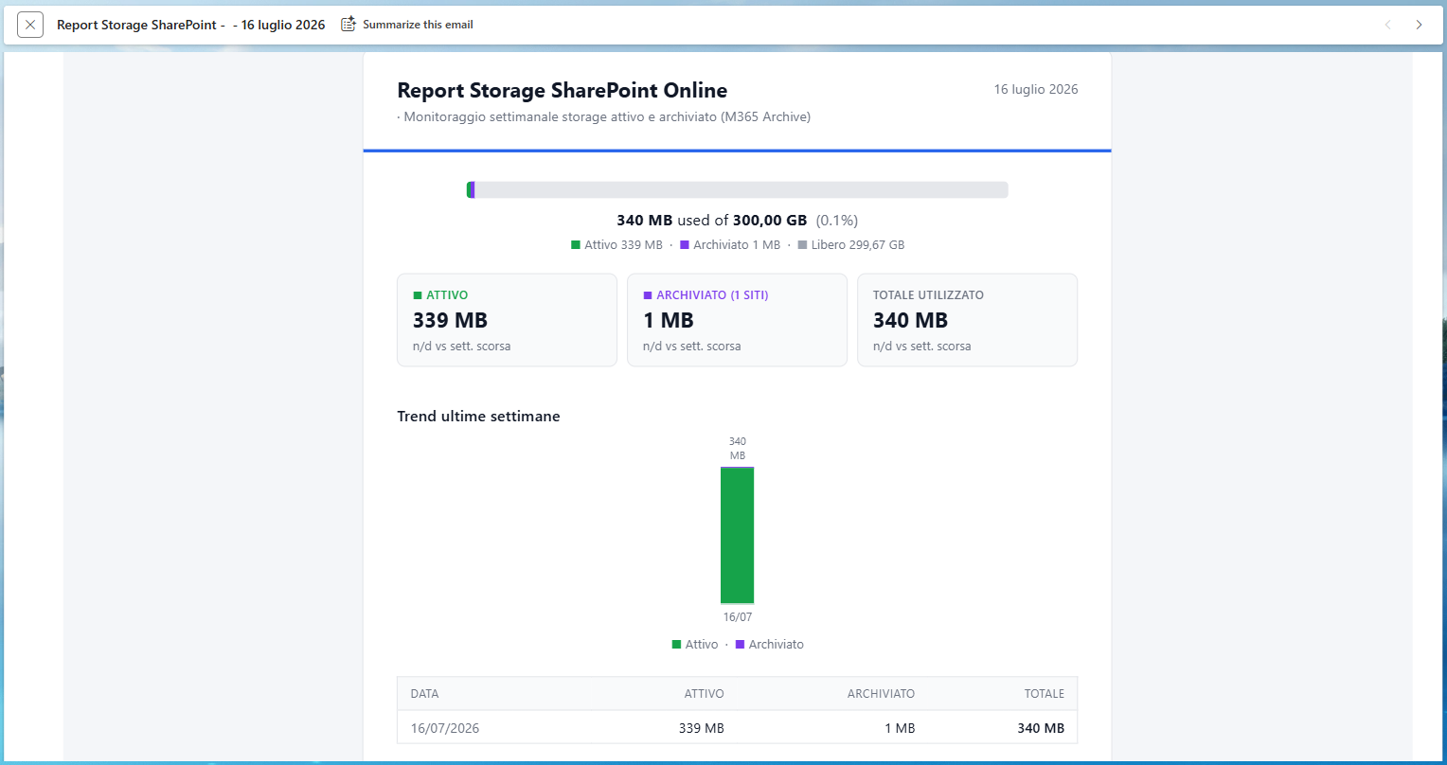Click the 'ATTIVO' table column header

(705, 694)
